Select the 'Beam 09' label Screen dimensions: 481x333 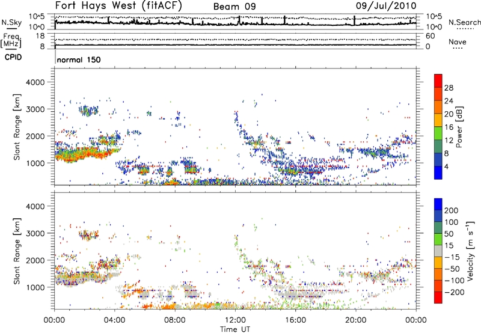click(x=234, y=7)
